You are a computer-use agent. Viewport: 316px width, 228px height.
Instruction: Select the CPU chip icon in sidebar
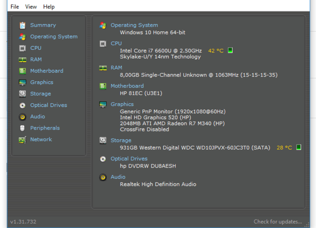point(23,48)
